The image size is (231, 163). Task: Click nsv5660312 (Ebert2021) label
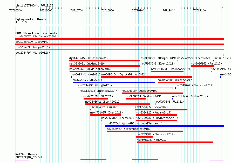(x=118, y=118)
